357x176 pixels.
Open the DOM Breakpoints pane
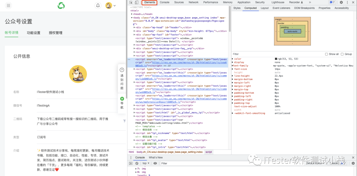pos(304,8)
